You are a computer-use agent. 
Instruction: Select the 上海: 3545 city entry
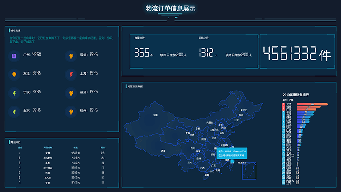point(89,73)
